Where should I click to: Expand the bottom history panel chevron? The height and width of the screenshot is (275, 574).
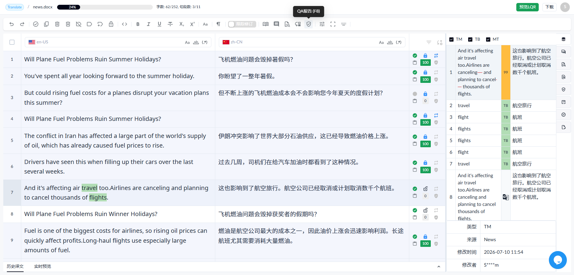pos(439,267)
